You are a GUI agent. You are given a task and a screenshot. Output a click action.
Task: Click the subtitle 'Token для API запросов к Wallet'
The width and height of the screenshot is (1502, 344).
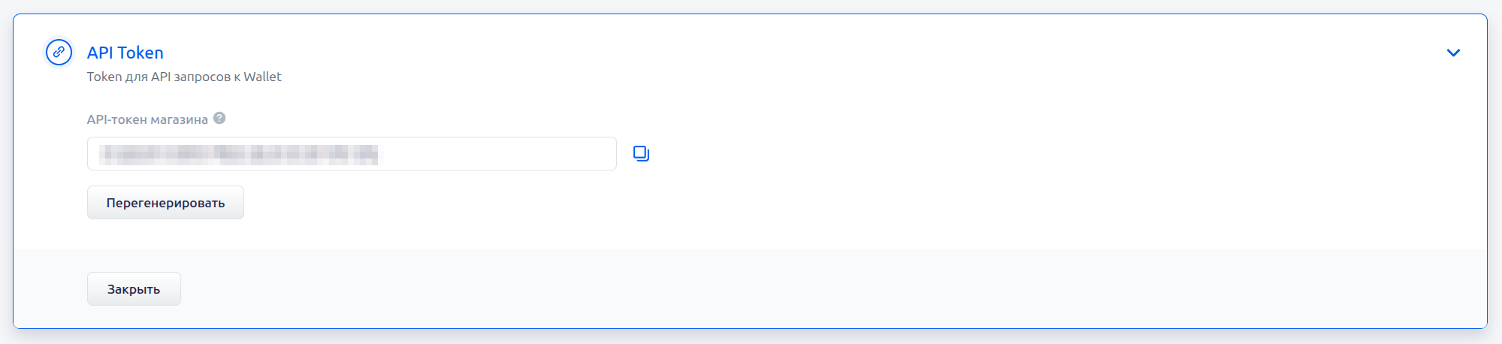pyautogui.click(x=184, y=77)
